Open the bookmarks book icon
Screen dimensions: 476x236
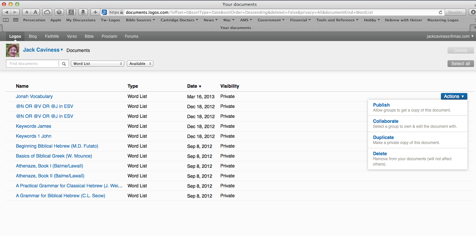point(6,20)
